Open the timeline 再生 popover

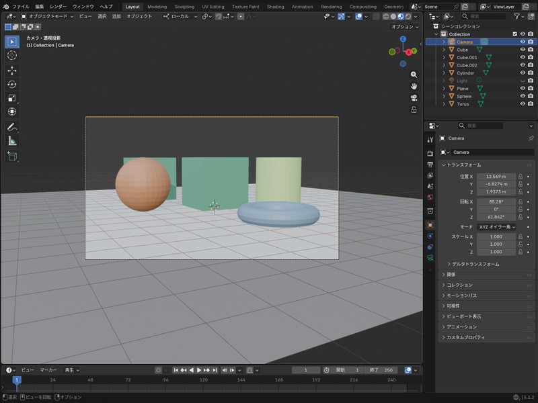(x=72, y=370)
